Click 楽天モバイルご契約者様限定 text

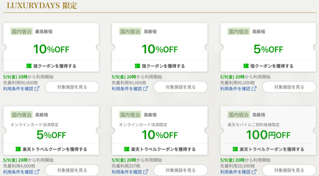coord(254,125)
